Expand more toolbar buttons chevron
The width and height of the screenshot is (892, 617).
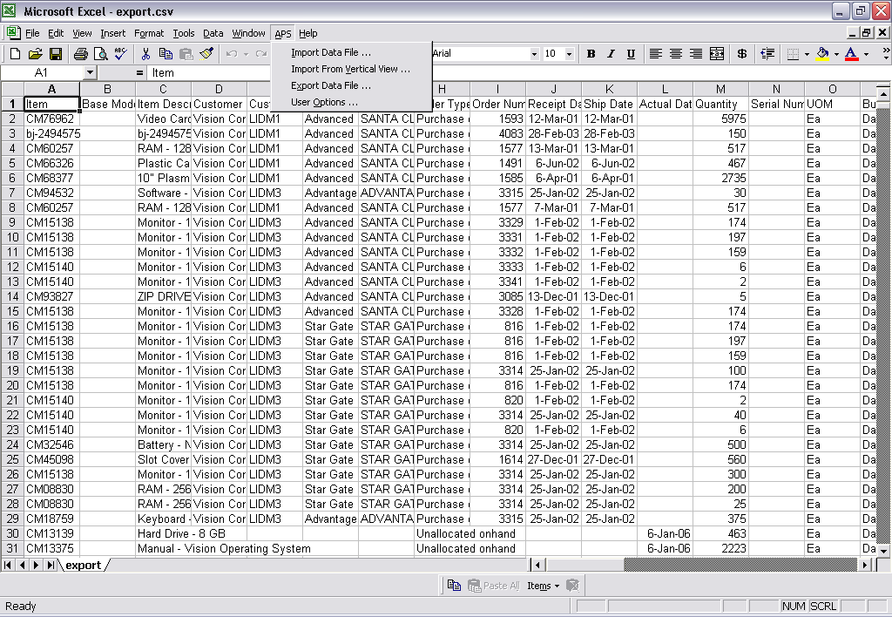point(885,53)
